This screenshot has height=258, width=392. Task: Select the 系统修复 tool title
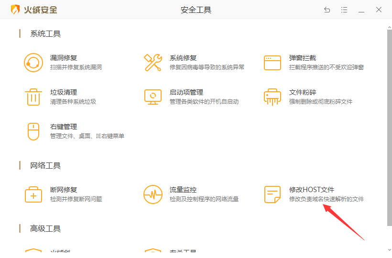(x=183, y=58)
